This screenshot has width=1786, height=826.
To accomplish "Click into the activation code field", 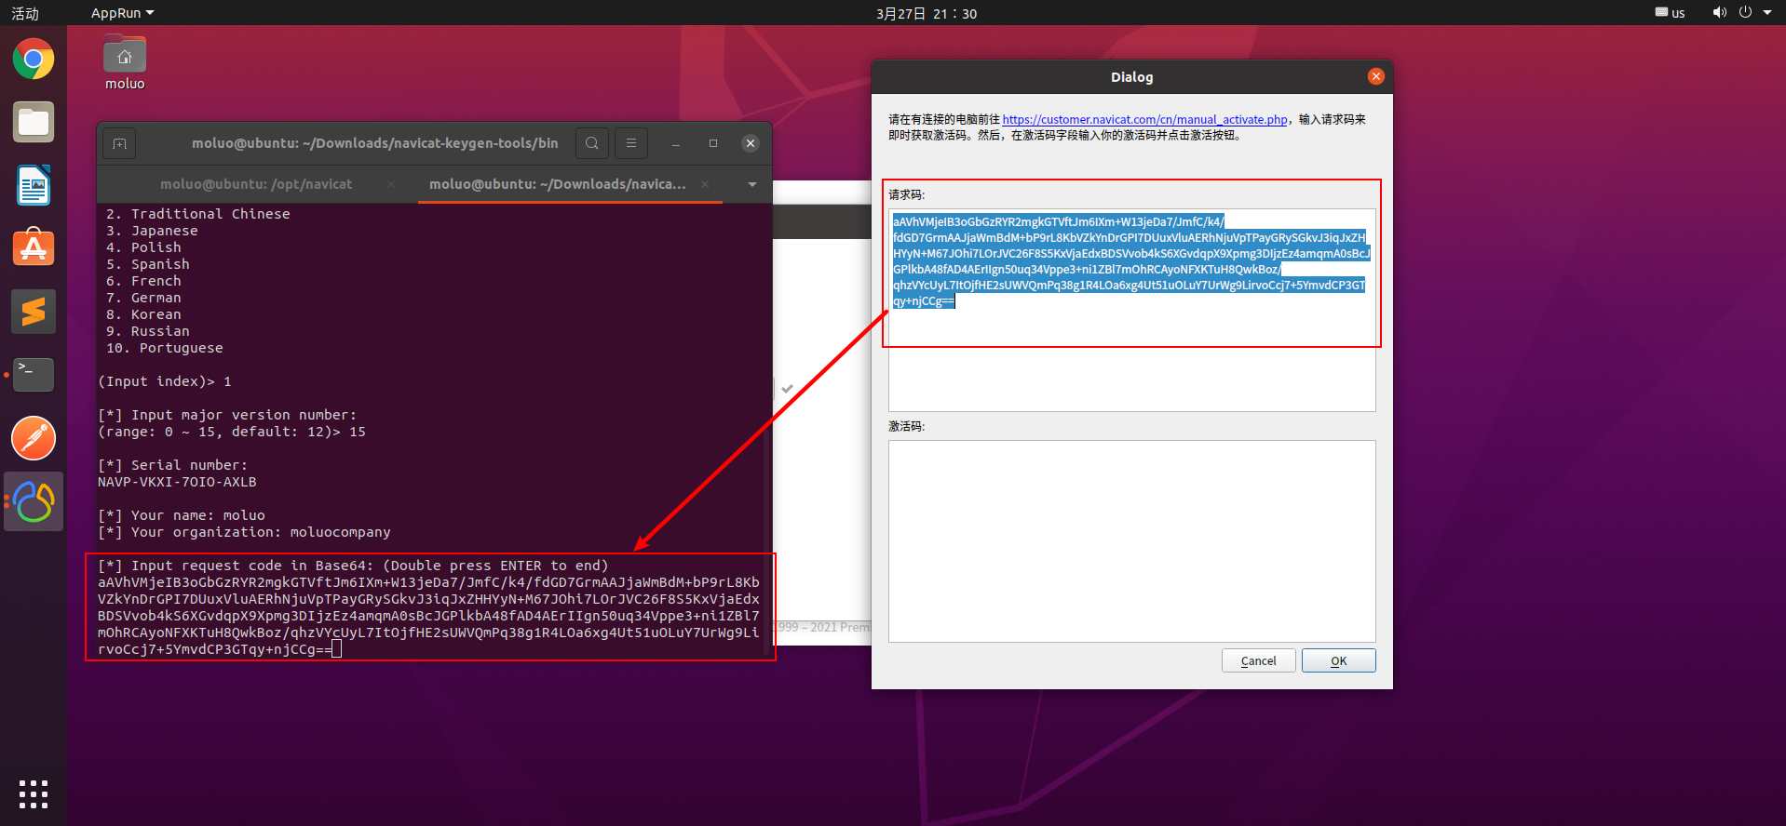I will (1131, 541).
